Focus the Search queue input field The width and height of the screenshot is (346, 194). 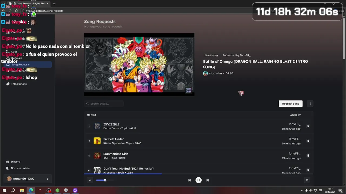click(x=104, y=104)
